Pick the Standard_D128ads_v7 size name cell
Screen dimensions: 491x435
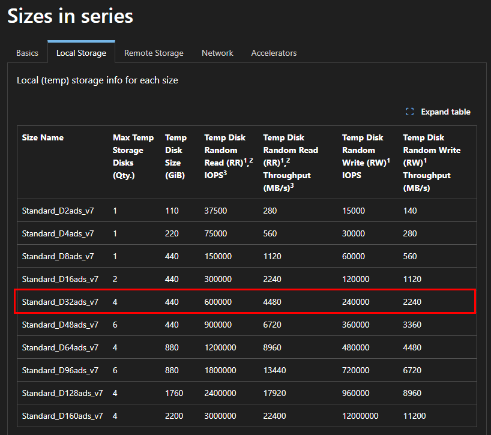[62, 393]
